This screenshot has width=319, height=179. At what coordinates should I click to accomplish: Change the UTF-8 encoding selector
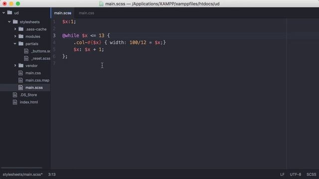coord(296,175)
